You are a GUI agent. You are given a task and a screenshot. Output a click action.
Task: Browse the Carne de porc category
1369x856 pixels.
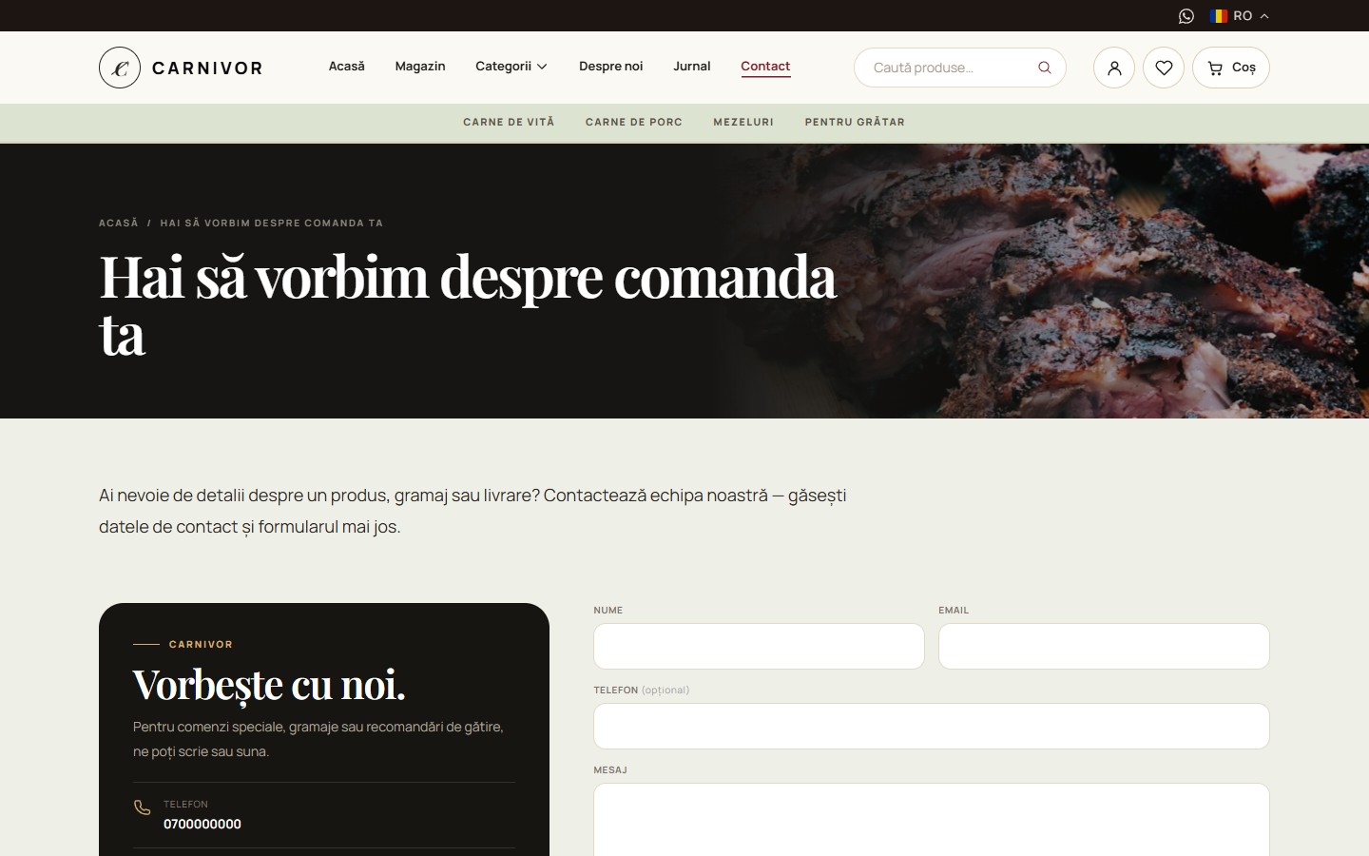click(634, 122)
